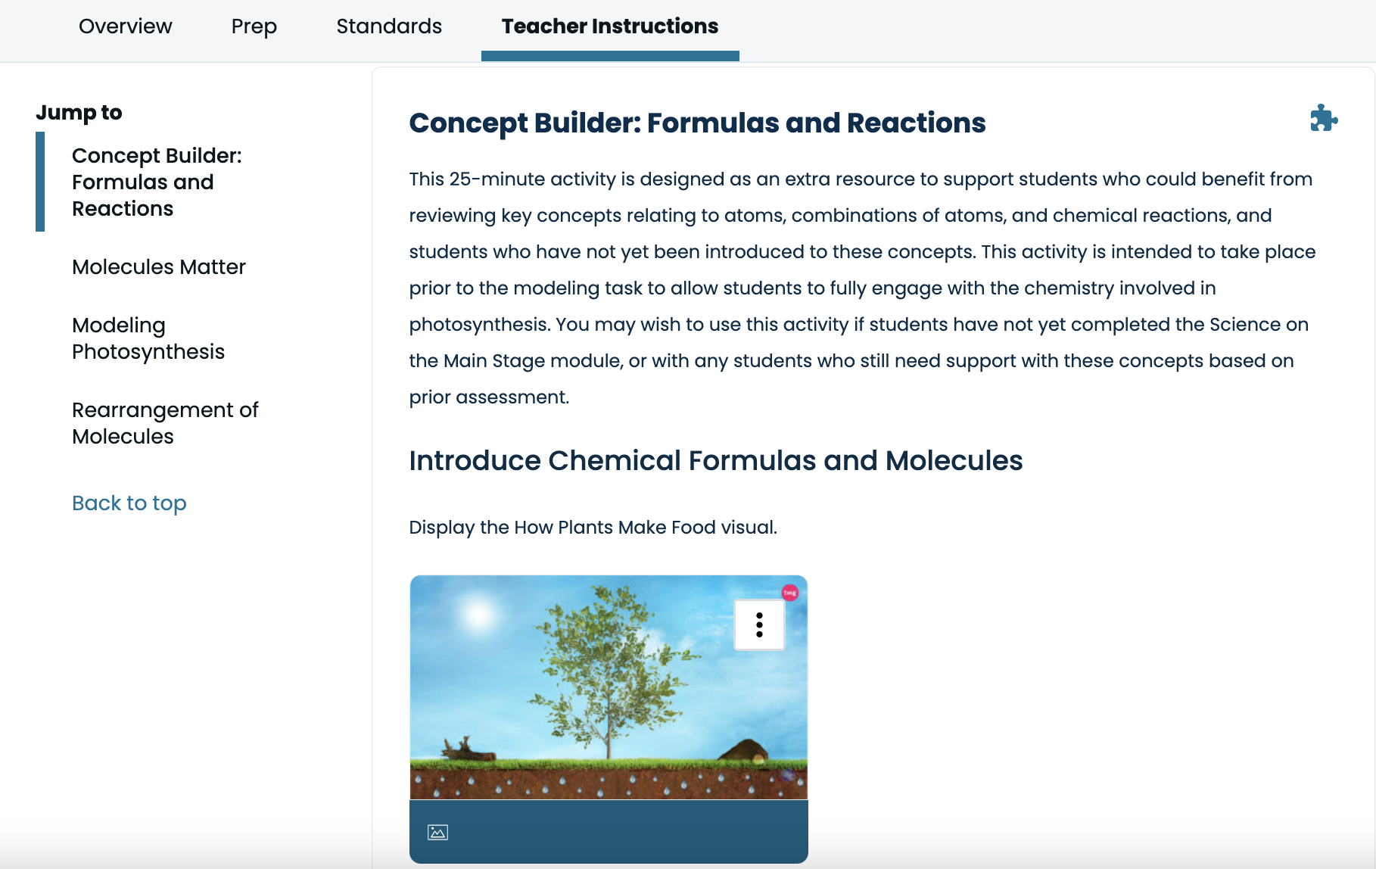This screenshot has height=869, width=1376.
Task: Jump to Rearrangement of Molecules
Action: [x=165, y=423]
